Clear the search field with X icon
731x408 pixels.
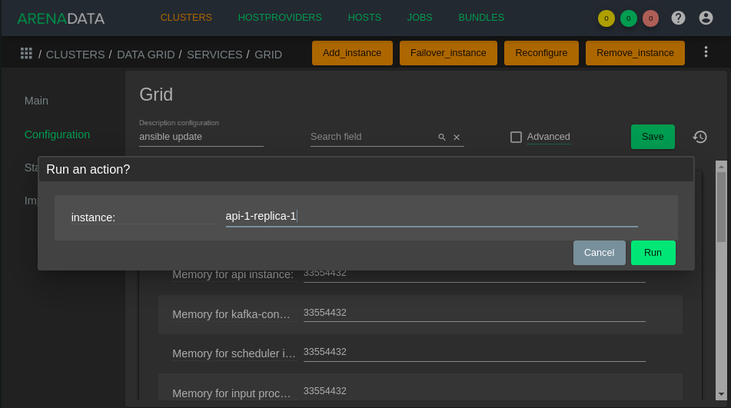click(457, 138)
